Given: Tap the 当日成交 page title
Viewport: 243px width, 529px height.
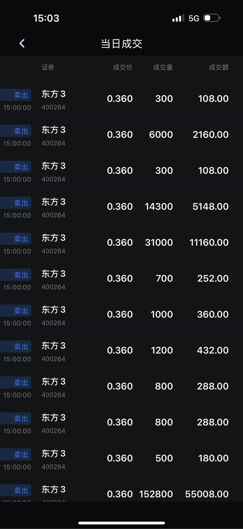Looking at the screenshot, I should 121,44.
